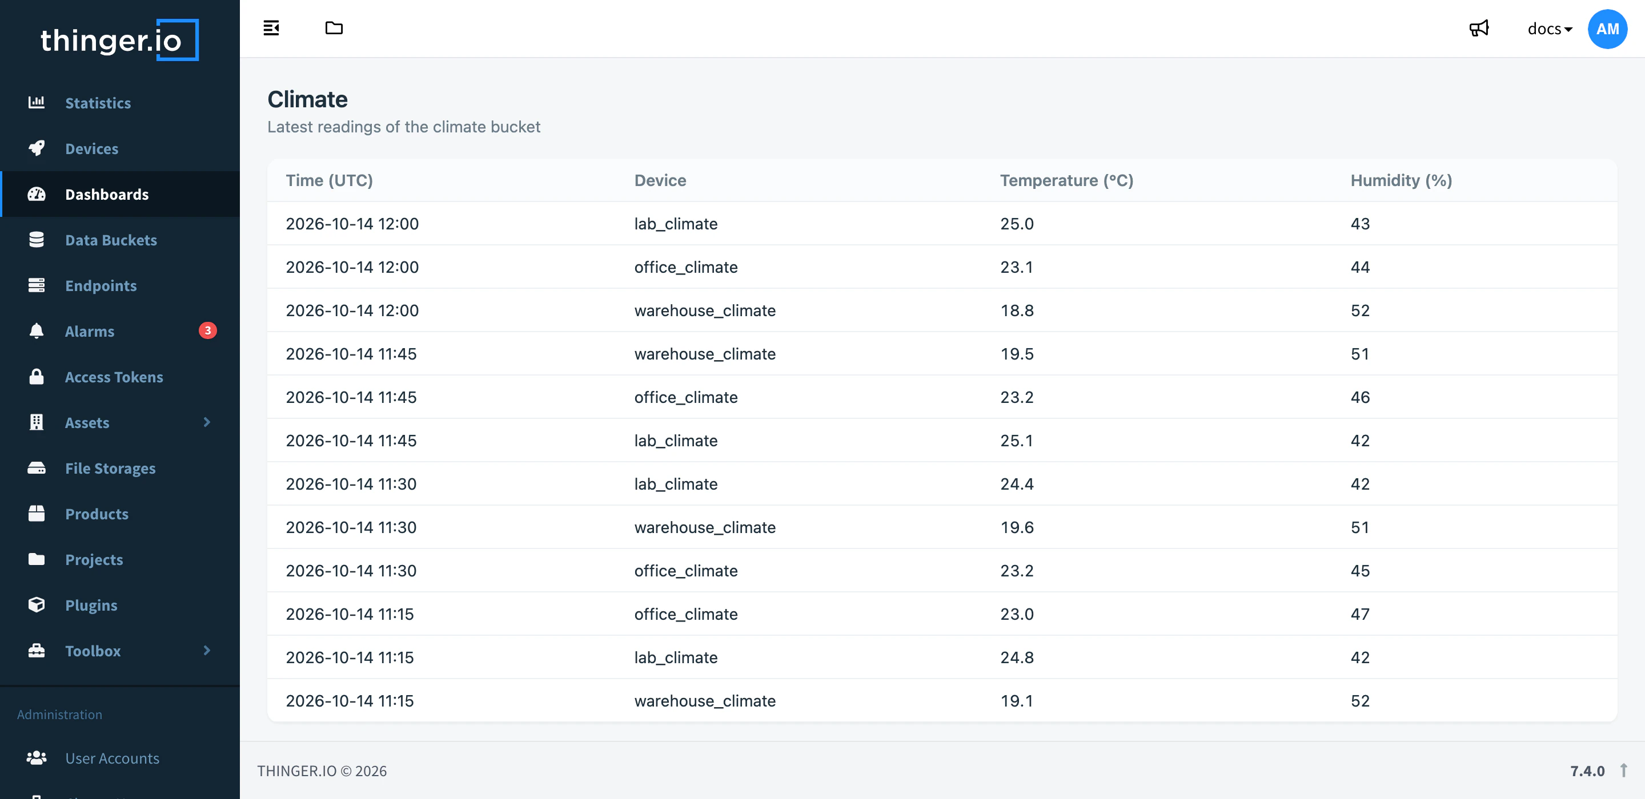Click humidity value 47
This screenshot has height=799, width=1645.
(1359, 614)
